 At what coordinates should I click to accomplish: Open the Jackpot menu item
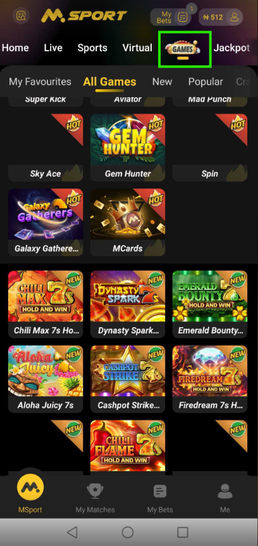pyautogui.click(x=231, y=47)
